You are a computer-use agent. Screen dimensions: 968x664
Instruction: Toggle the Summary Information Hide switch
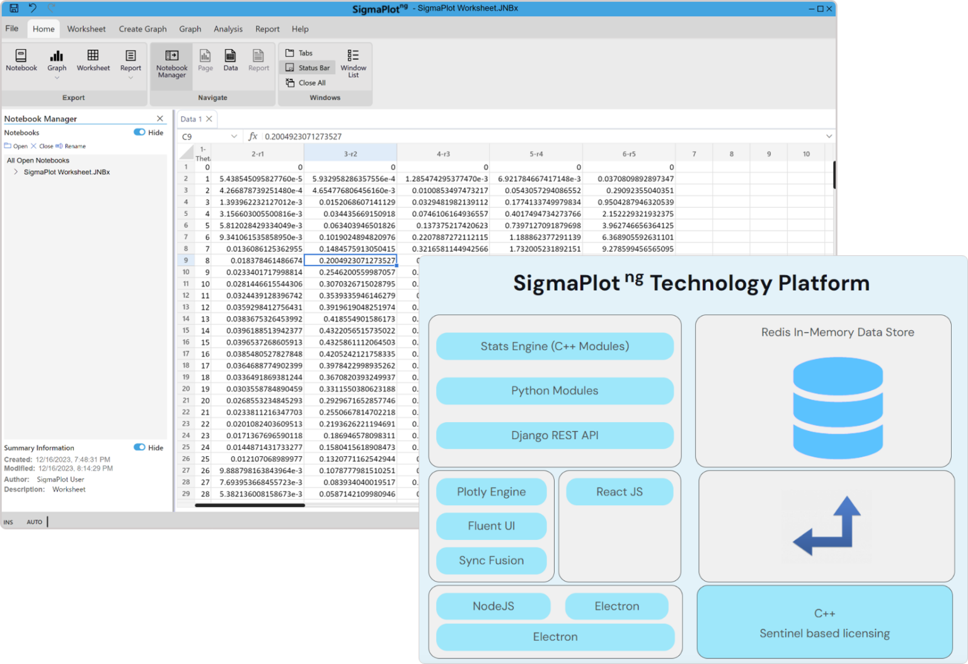(x=139, y=447)
